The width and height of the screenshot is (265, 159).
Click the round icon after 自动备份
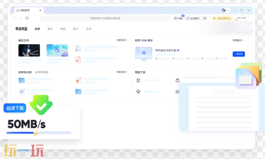click(205, 18)
